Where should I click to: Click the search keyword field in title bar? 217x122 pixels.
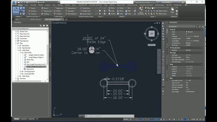click(145, 2)
